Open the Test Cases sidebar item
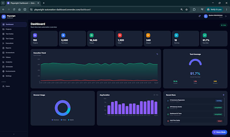Screen dimensions: 230x137 pyautogui.click(x=14, y=39)
